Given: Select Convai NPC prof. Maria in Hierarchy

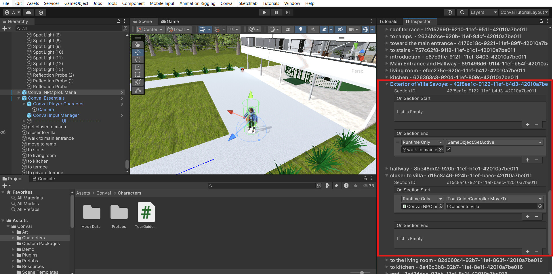Looking at the screenshot, I should click(x=52, y=92).
